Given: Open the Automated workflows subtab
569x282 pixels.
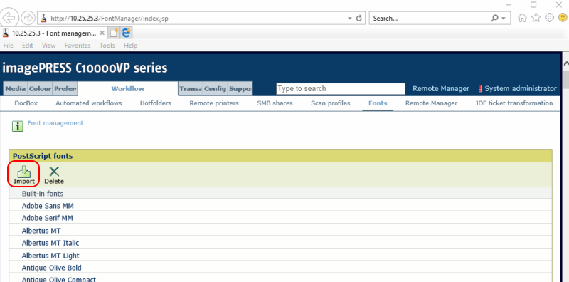Looking at the screenshot, I should (89, 103).
